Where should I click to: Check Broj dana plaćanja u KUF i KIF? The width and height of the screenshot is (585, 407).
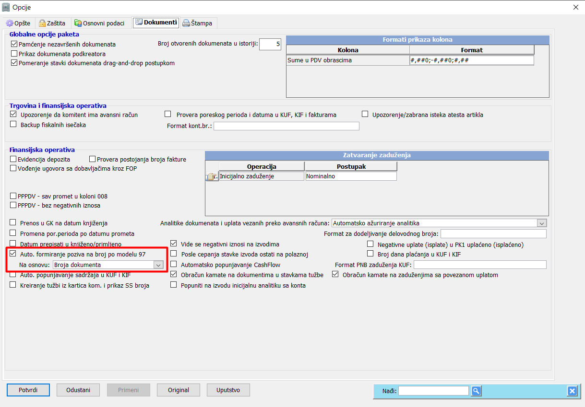(370, 254)
